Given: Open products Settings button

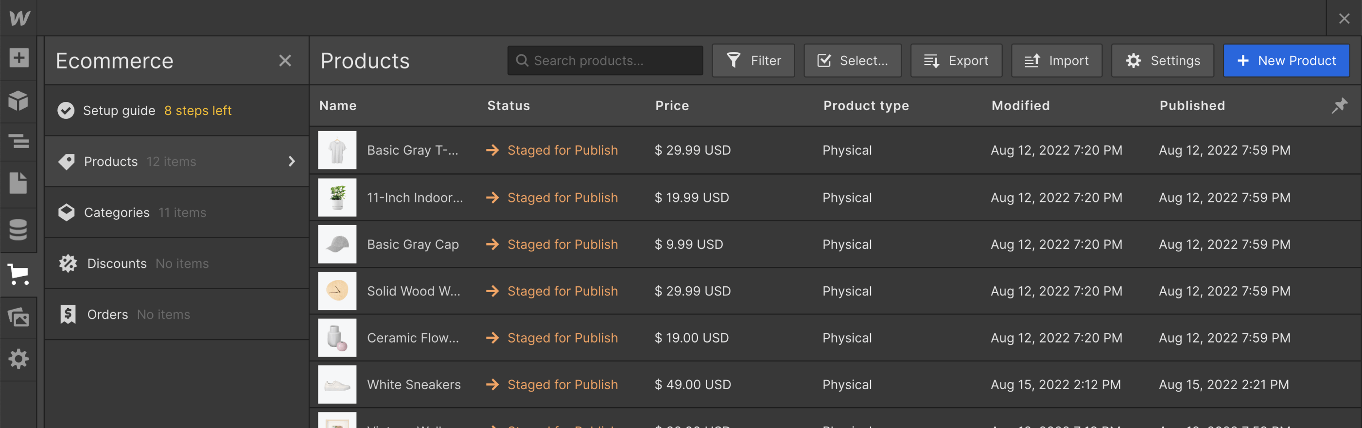Looking at the screenshot, I should [1162, 61].
